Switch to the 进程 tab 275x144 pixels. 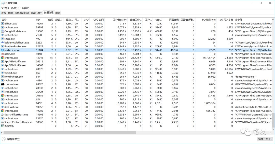point(4,13)
